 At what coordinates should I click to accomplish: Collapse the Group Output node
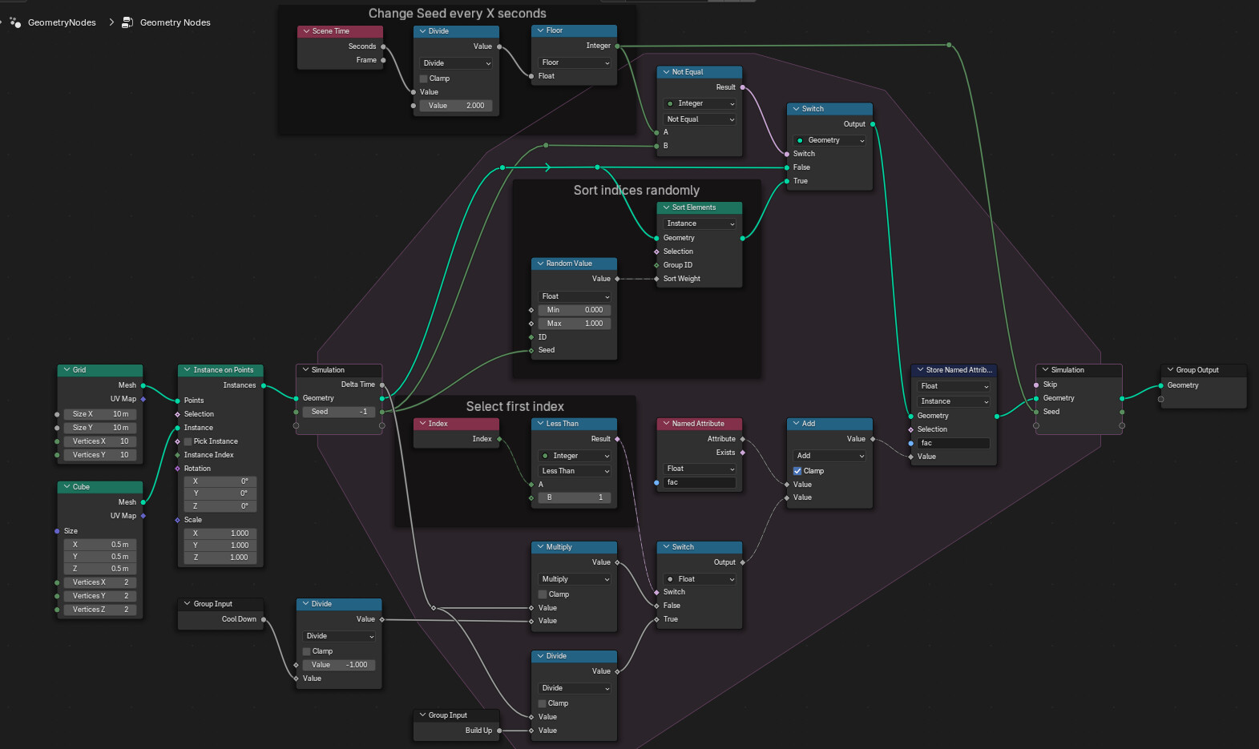coord(1170,370)
